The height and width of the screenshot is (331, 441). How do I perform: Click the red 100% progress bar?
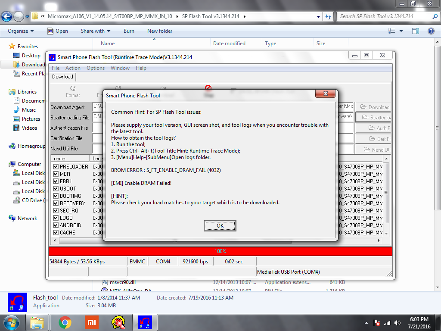(x=220, y=251)
